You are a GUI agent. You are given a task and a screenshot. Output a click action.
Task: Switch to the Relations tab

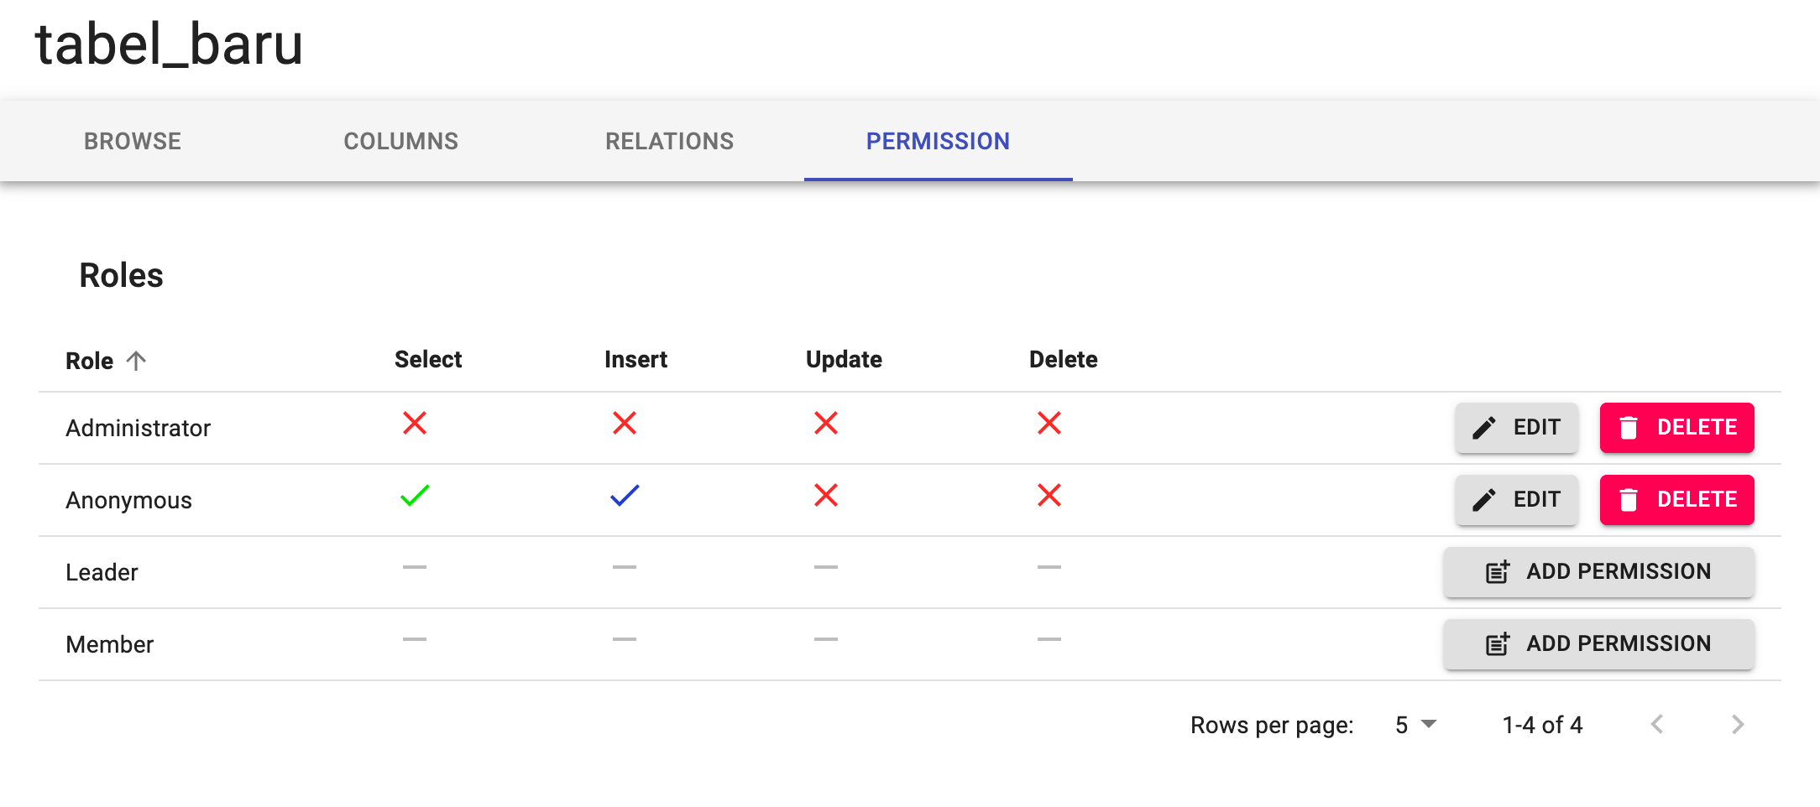[x=670, y=141]
